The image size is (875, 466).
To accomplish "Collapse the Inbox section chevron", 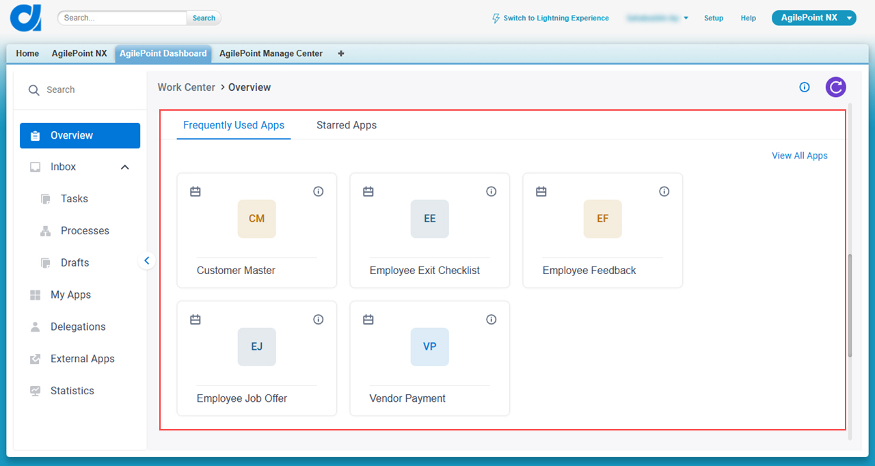I will coord(125,167).
